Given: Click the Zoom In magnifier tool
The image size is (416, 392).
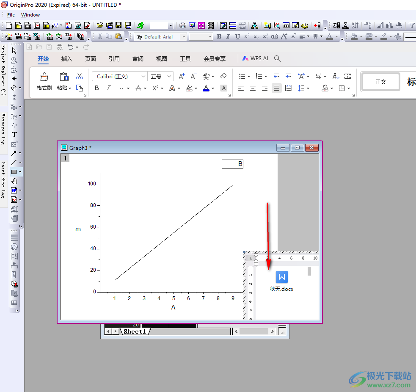Looking at the screenshot, I should tap(14, 60).
